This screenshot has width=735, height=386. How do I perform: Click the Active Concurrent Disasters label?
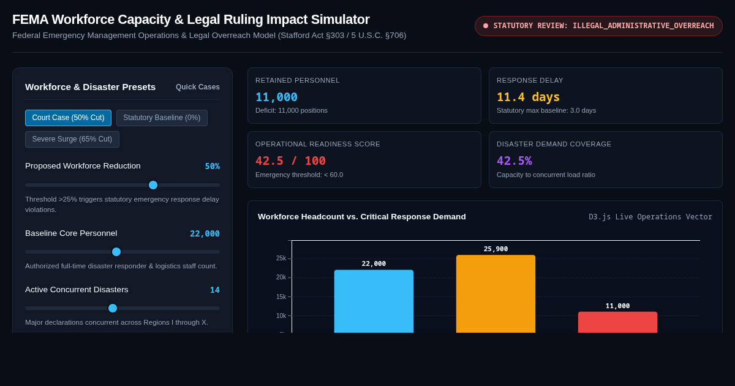(77, 290)
